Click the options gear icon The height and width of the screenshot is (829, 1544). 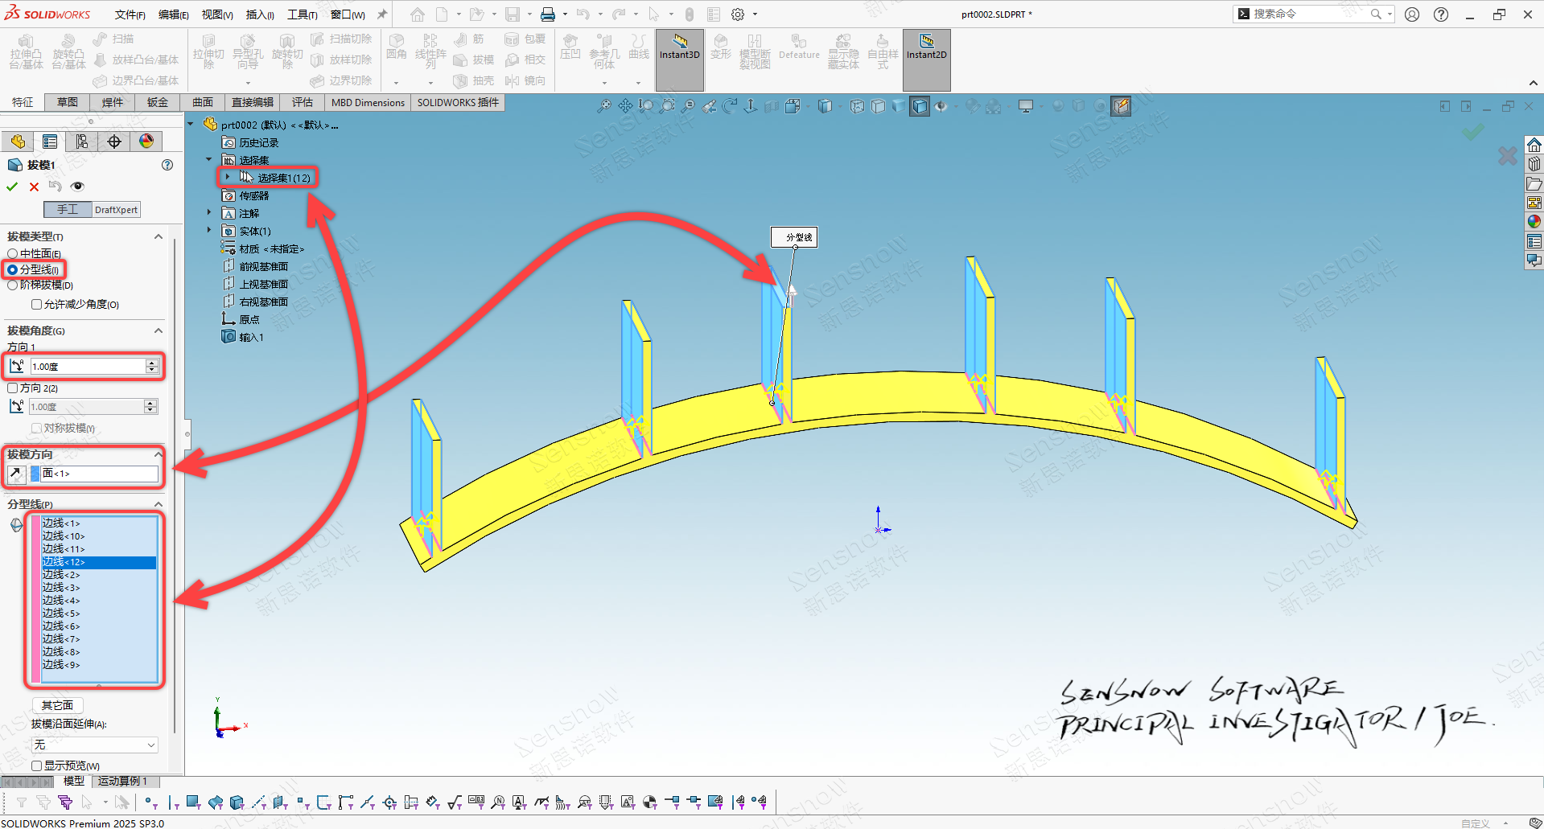(x=737, y=14)
